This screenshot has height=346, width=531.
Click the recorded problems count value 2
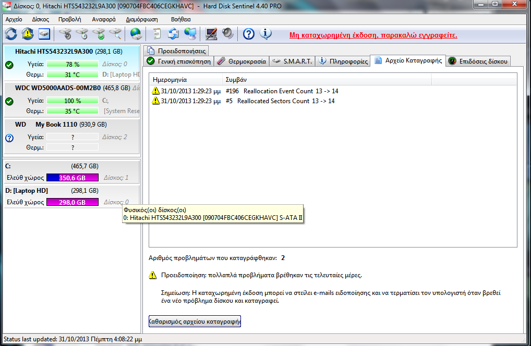(x=283, y=258)
